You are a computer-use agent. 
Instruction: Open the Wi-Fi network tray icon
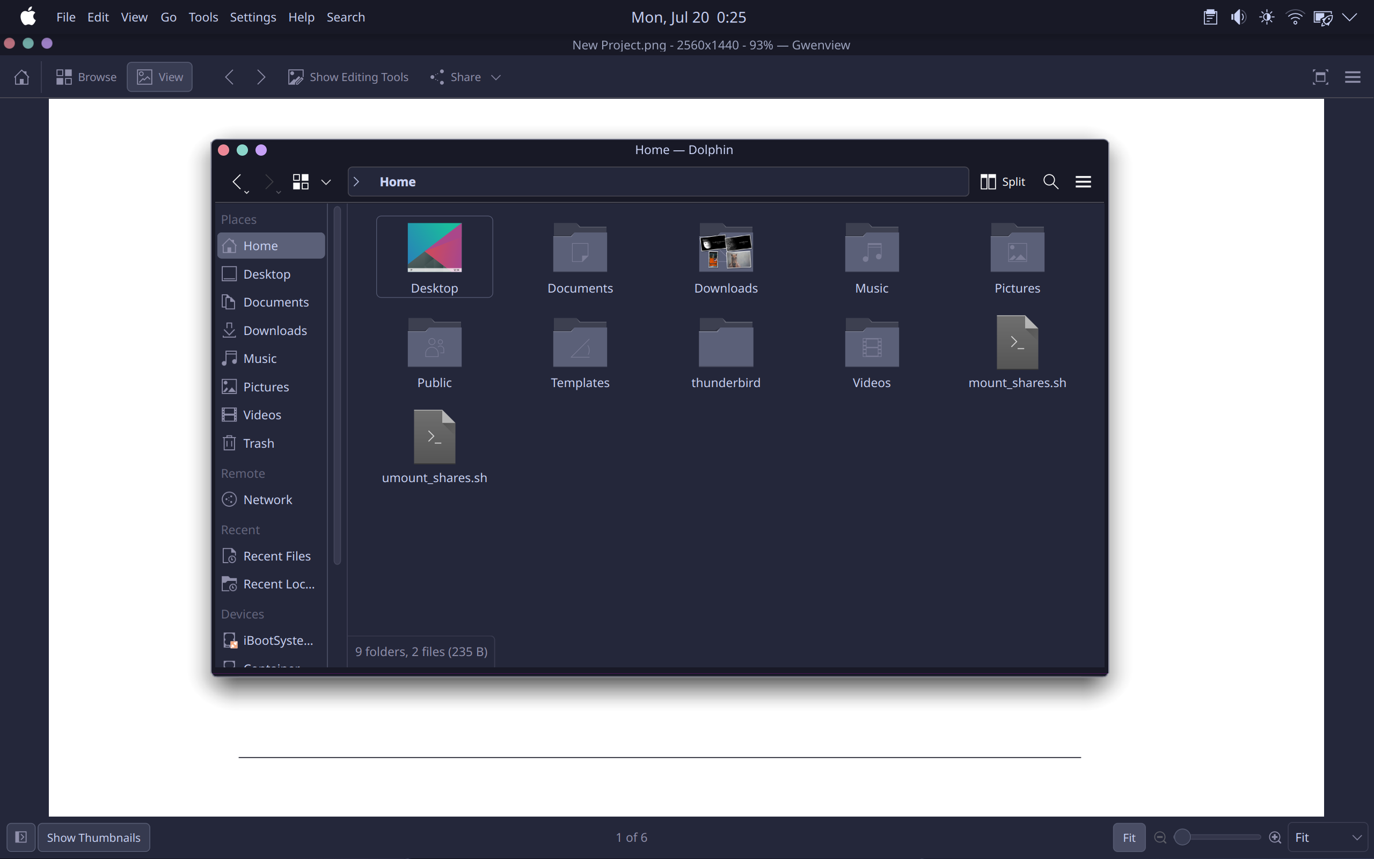[x=1295, y=17]
